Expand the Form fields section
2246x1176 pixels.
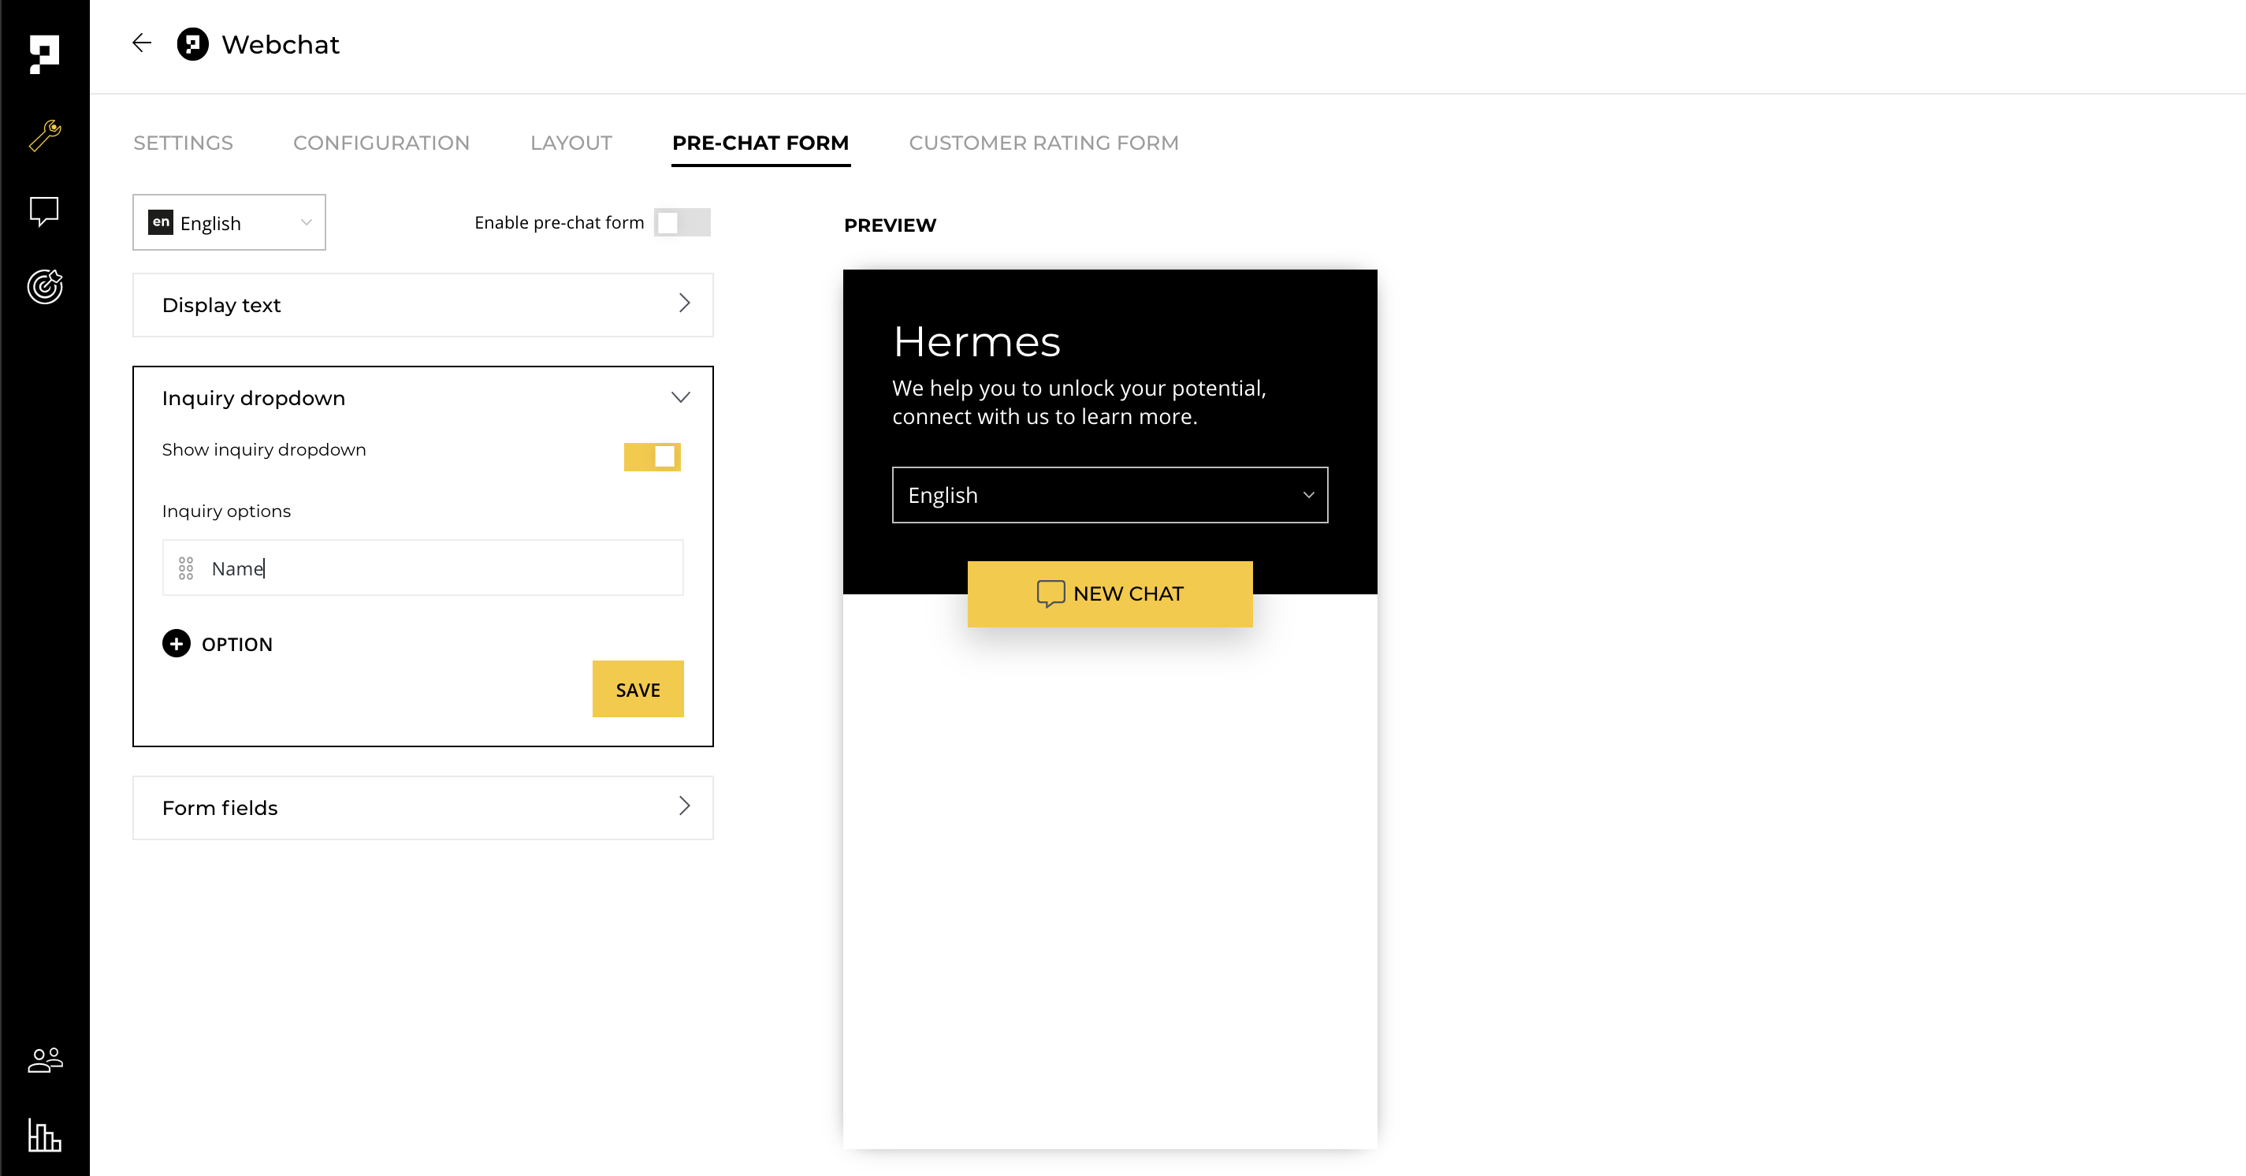tap(423, 807)
